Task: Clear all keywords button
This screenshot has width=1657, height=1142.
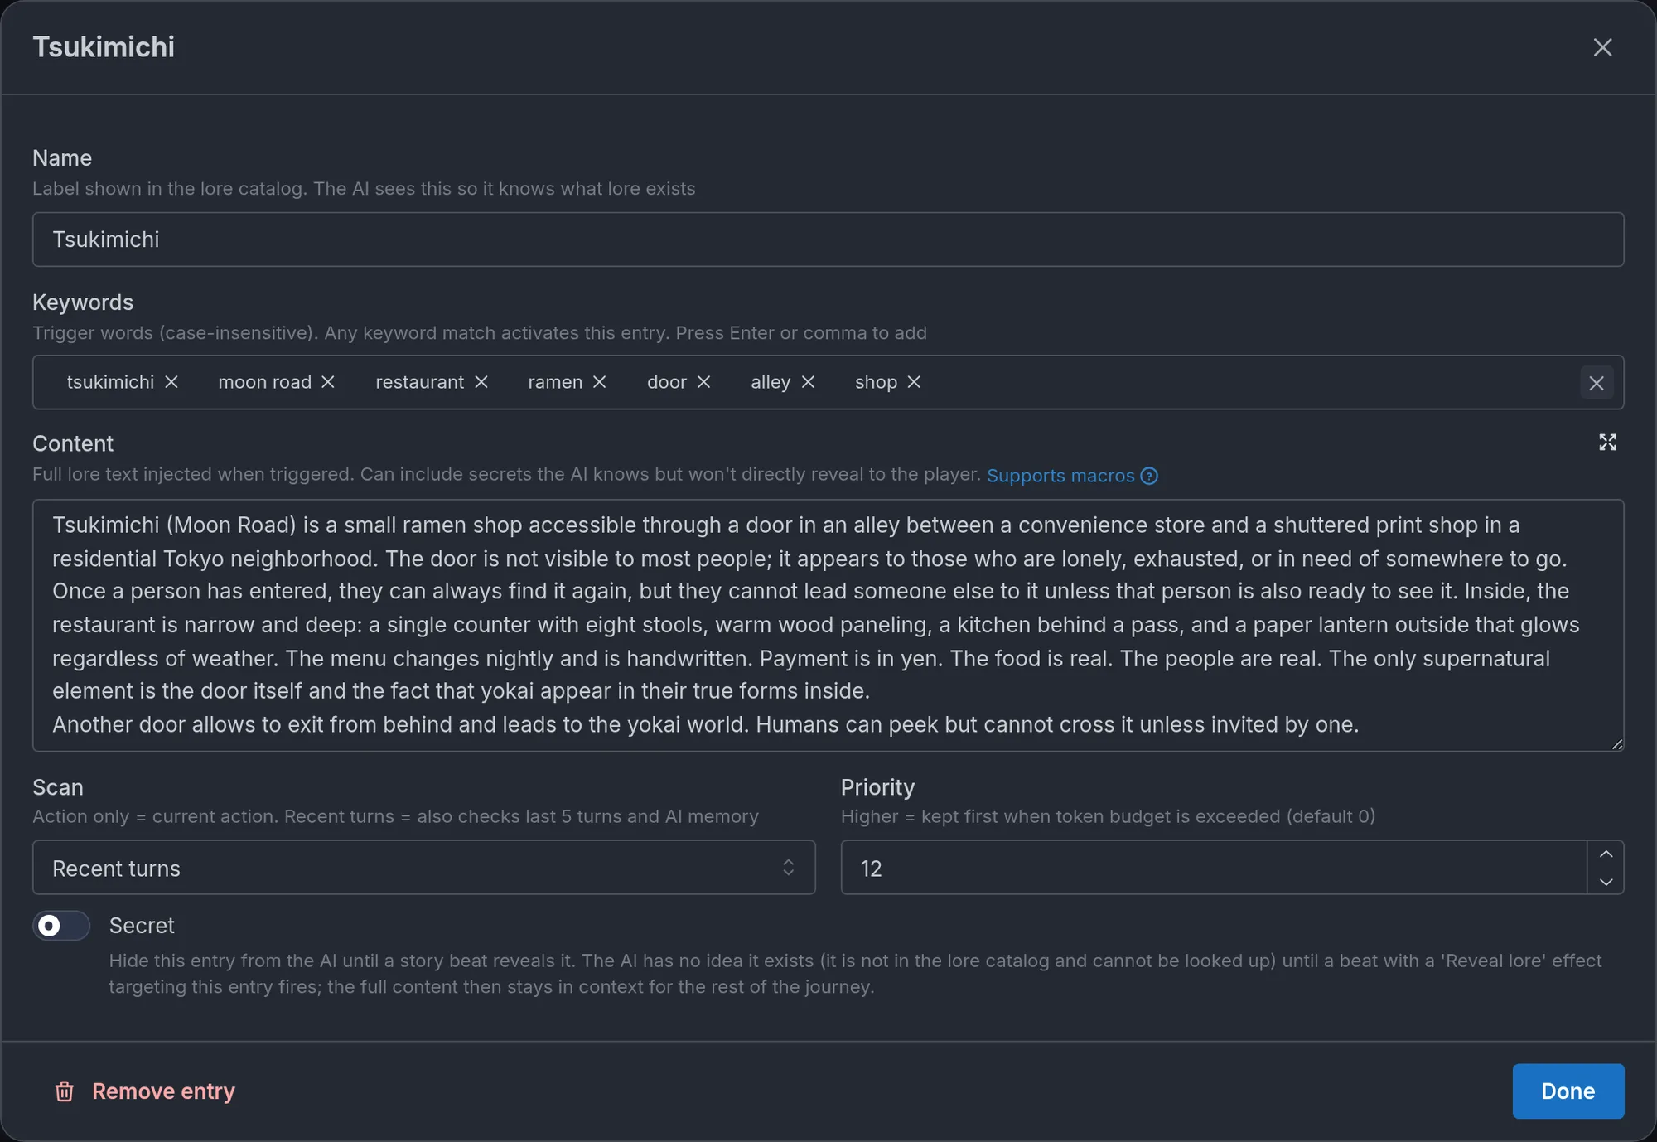Action: (1597, 383)
